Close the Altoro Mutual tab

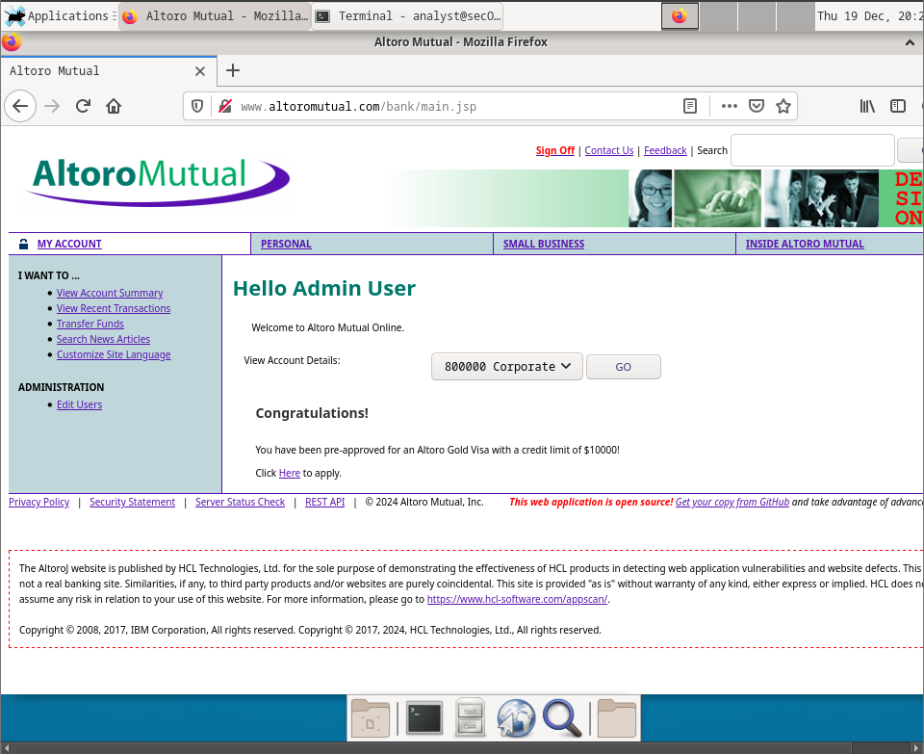[200, 71]
